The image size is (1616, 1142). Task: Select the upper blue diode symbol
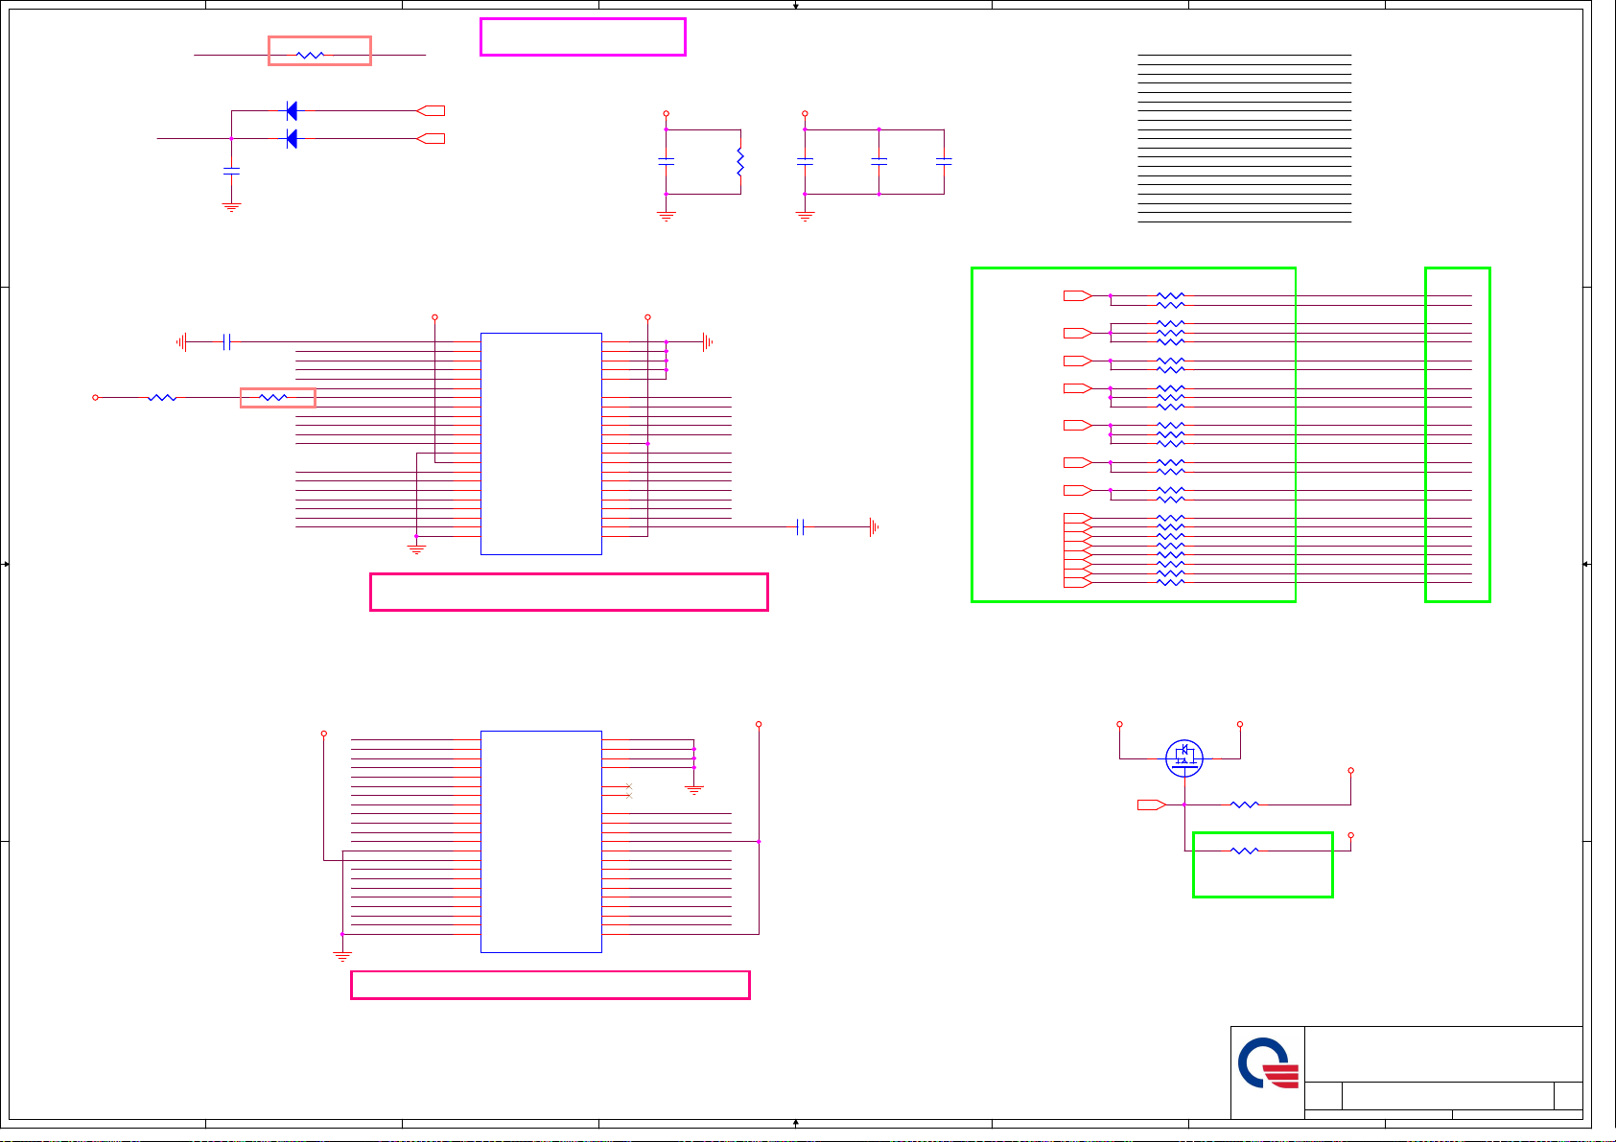coord(292,111)
